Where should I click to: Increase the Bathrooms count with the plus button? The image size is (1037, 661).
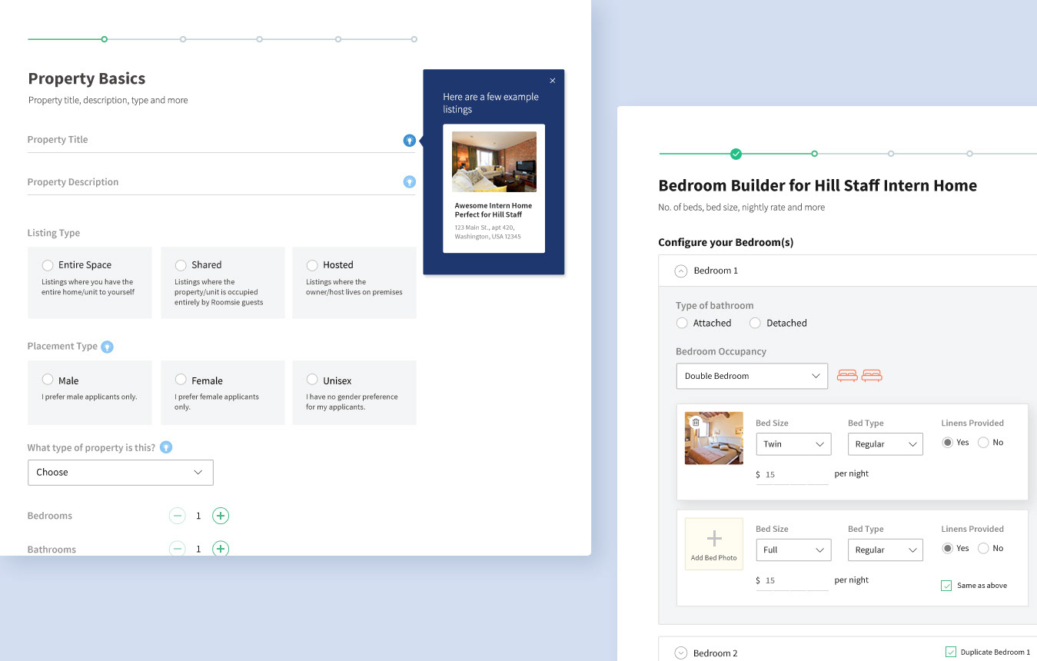tap(221, 549)
